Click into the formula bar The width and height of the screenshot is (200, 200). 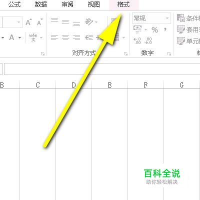(x=102, y=69)
